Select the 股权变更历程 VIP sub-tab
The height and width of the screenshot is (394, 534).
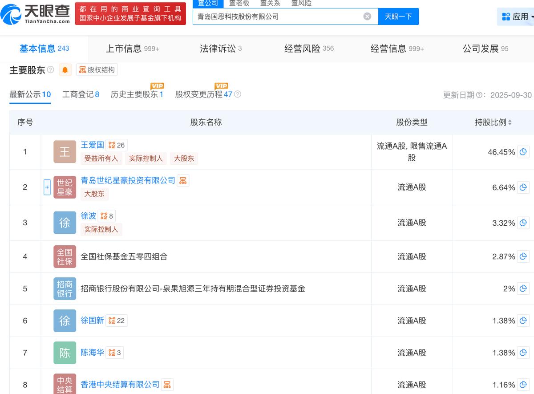[x=204, y=94]
